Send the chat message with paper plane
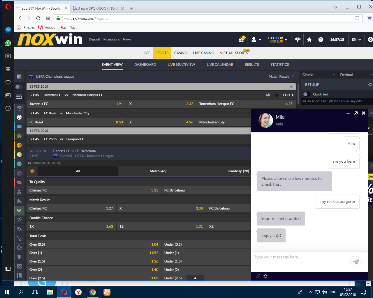373x298 pixels. click(x=356, y=261)
